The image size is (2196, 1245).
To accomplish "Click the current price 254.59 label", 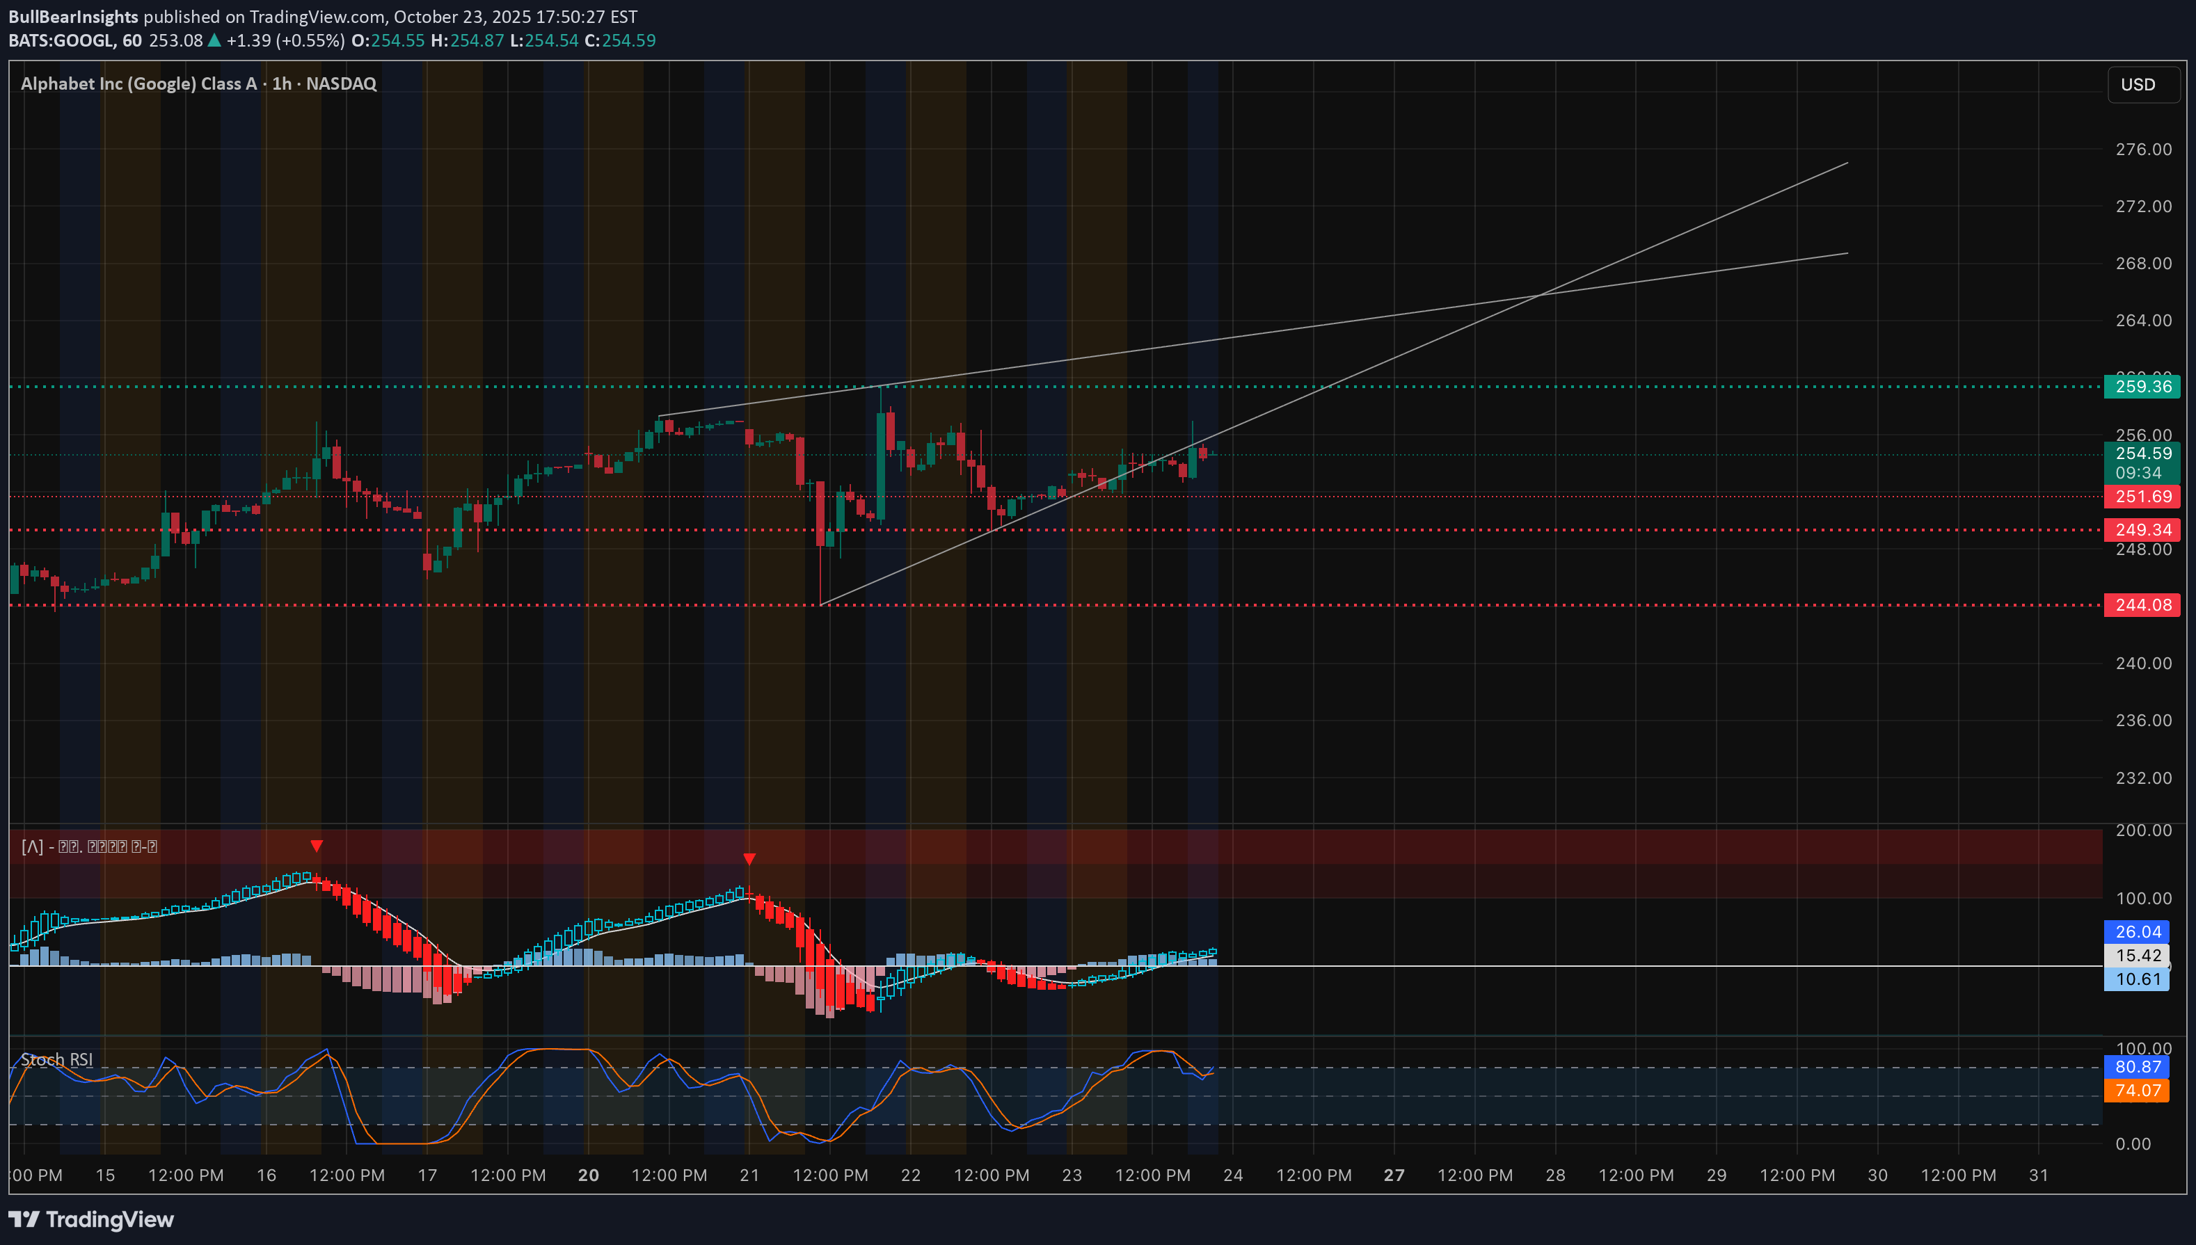I will pos(2141,454).
